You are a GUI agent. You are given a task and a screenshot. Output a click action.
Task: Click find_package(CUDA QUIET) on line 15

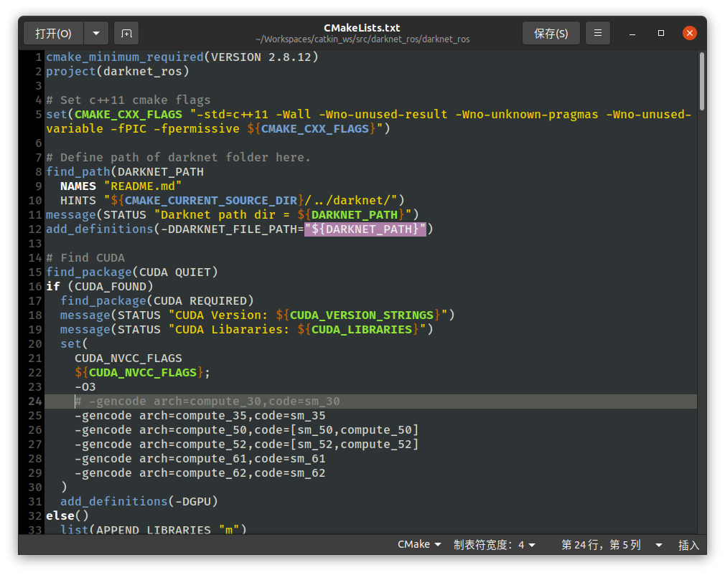(132, 272)
